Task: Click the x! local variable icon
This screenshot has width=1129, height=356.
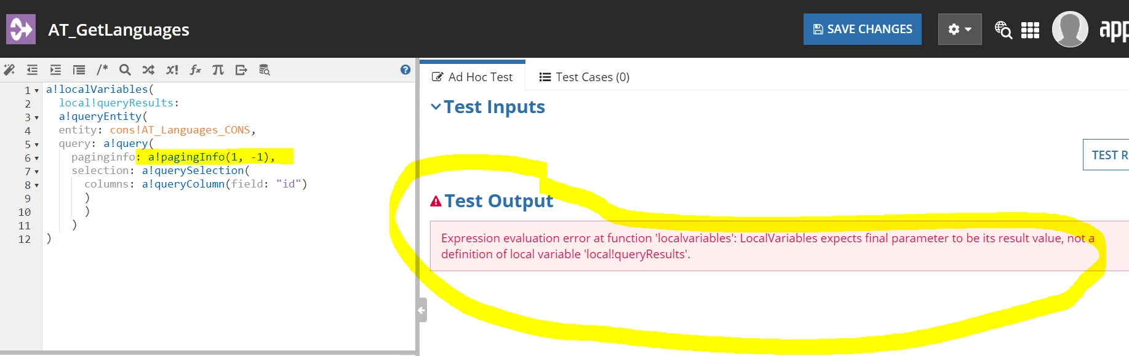Action: click(172, 70)
